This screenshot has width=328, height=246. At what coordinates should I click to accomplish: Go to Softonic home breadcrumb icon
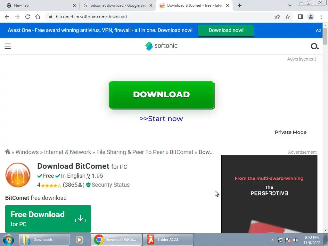tap(8, 152)
